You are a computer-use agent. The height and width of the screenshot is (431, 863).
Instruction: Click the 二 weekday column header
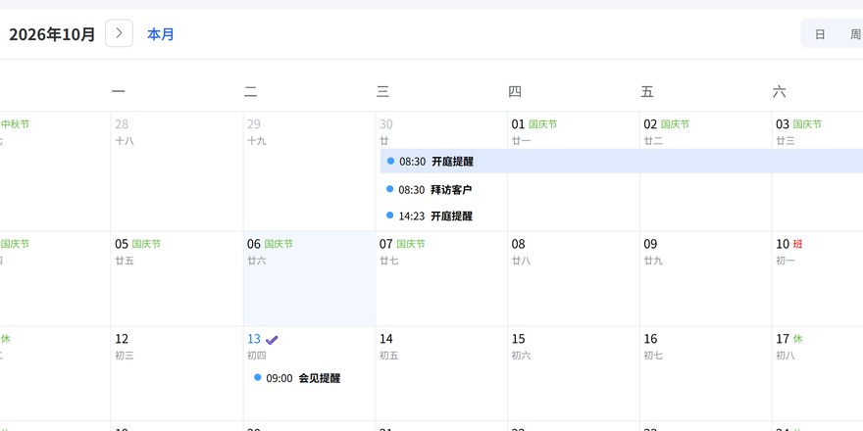click(250, 91)
